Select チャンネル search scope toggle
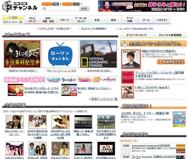Viewport: 188px width, 159px height. [x=47, y=4]
